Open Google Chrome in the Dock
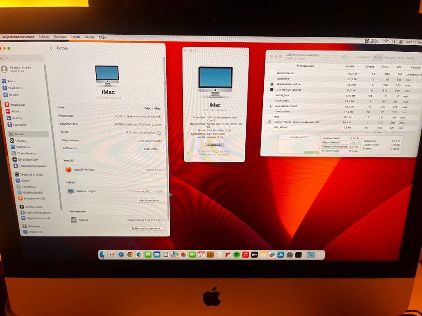Screen dimensions: 422x316 130,254
